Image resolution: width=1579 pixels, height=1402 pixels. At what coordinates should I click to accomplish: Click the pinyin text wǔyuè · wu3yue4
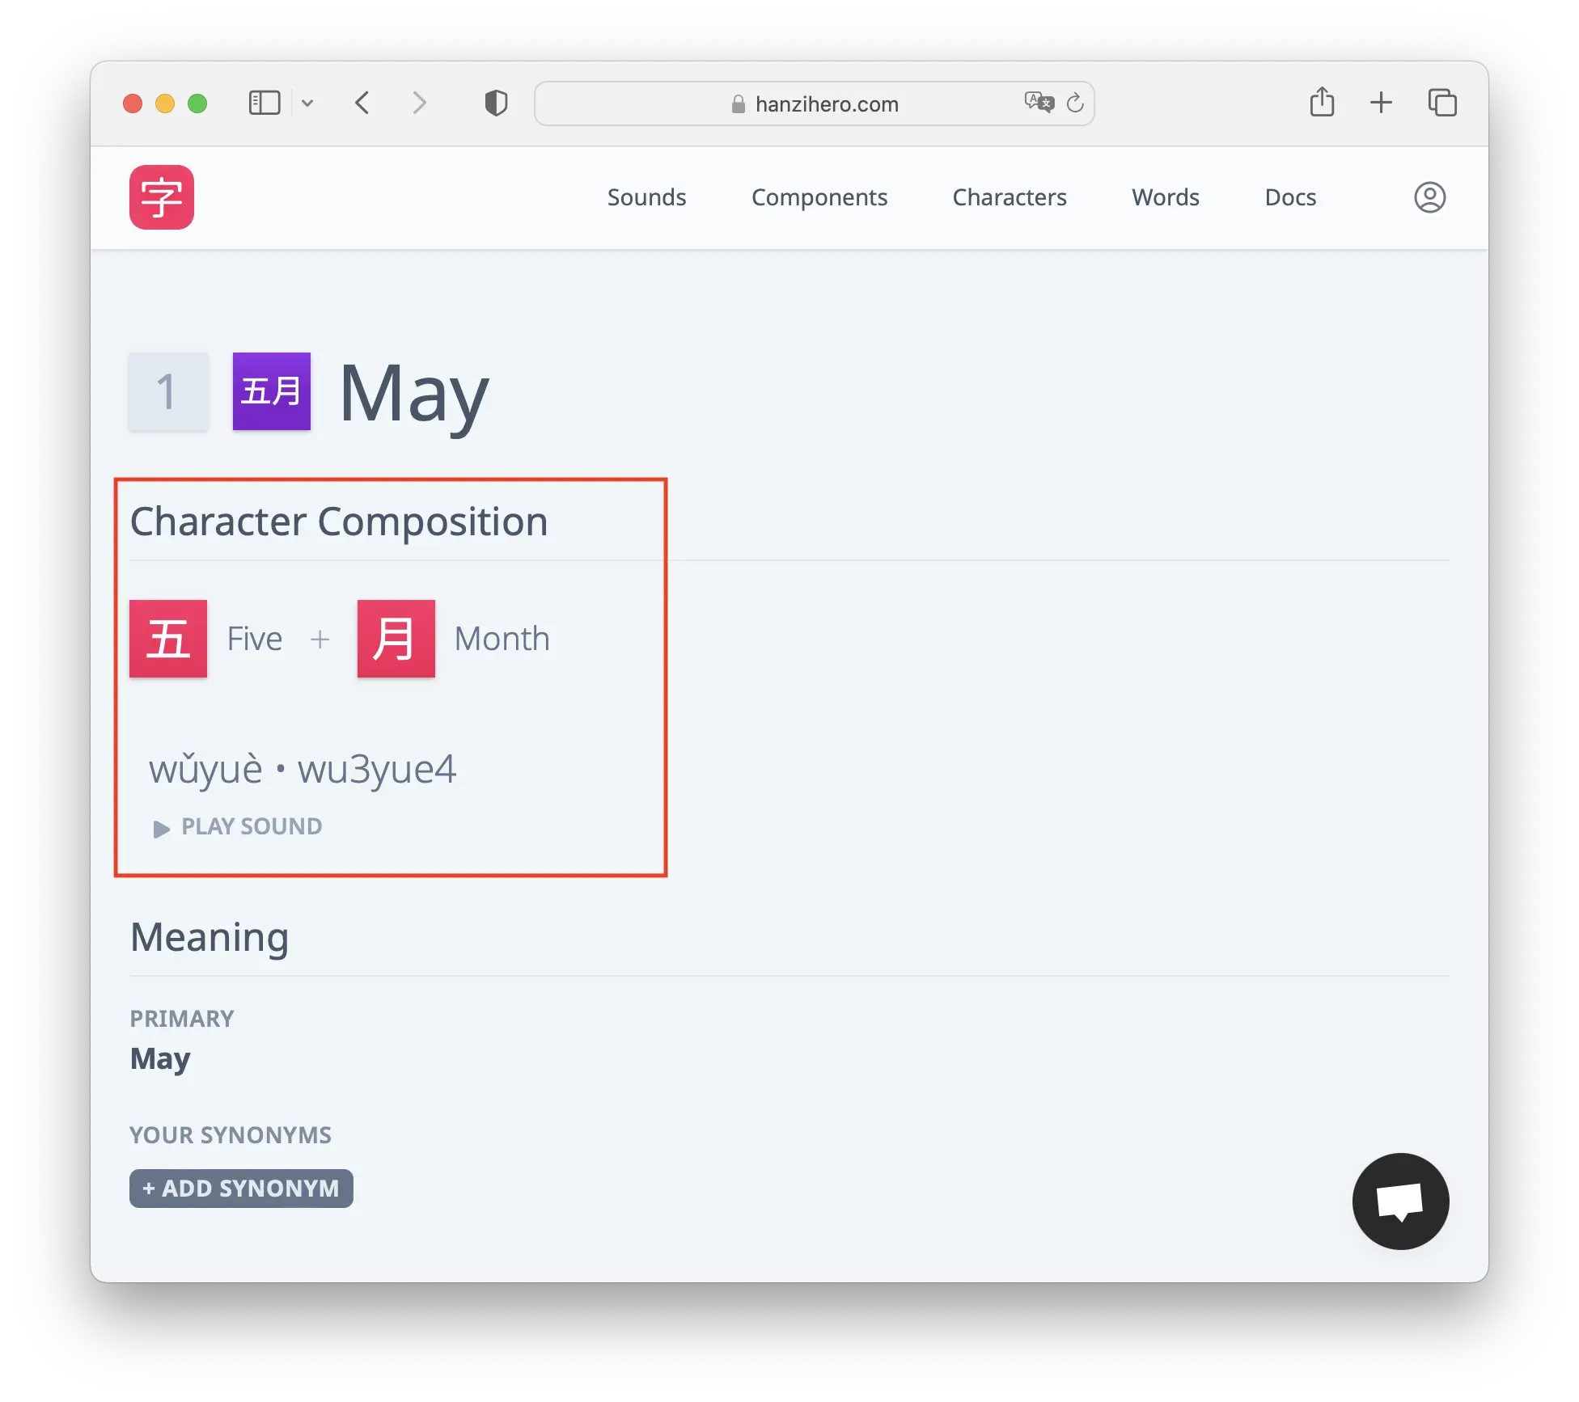tap(303, 769)
